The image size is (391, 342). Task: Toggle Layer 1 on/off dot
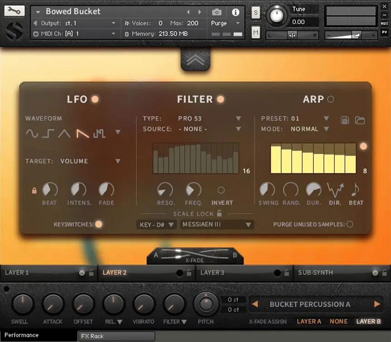coord(82,273)
